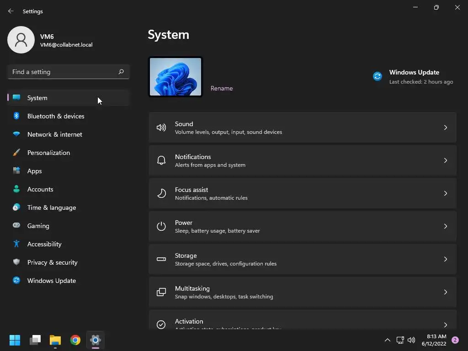
Task: Click the Find a setting search box
Action: 69,72
